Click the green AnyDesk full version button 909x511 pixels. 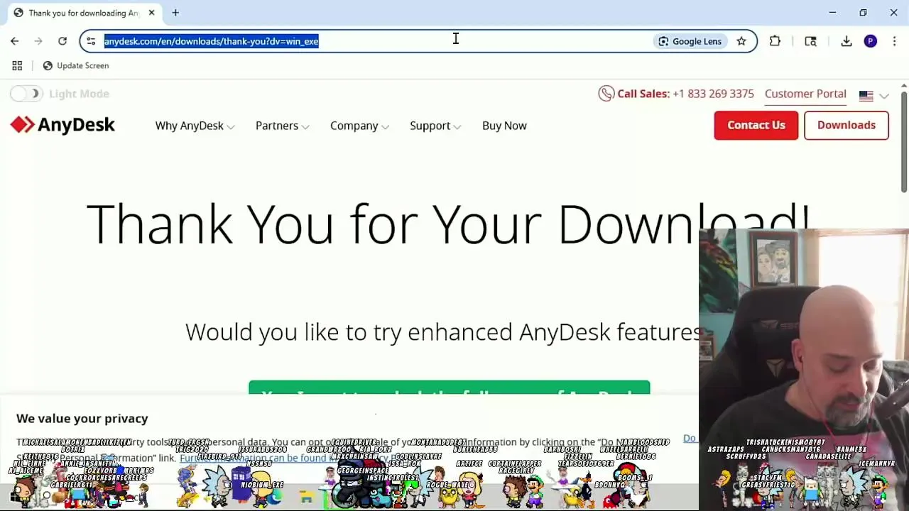449,389
